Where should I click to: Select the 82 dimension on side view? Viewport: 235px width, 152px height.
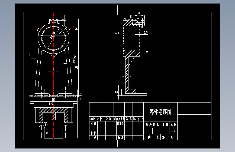(x=147, y=52)
